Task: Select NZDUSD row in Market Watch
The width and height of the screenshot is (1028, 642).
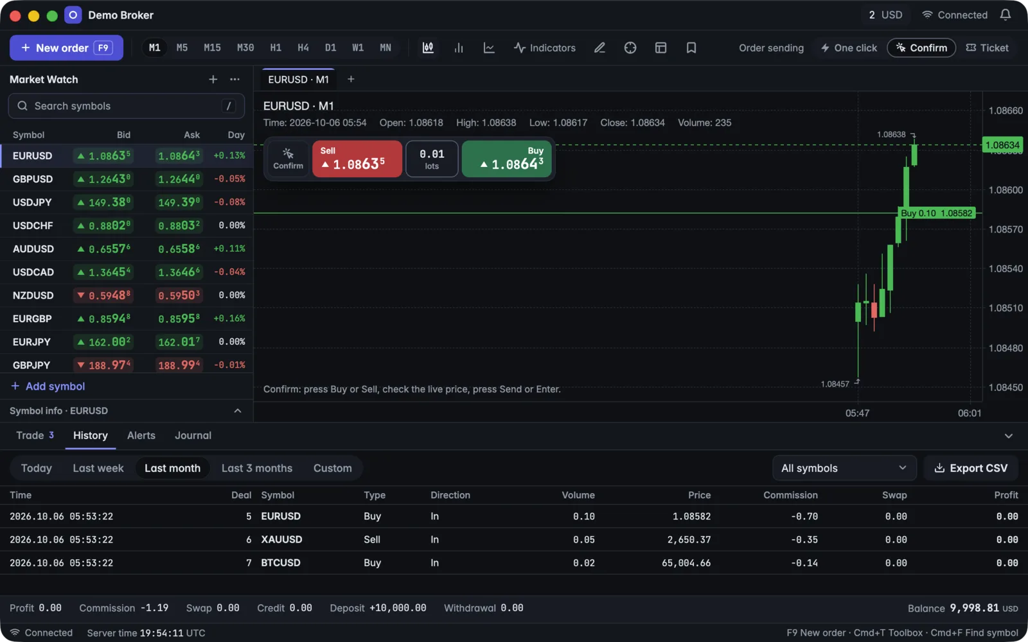Action: (x=127, y=295)
